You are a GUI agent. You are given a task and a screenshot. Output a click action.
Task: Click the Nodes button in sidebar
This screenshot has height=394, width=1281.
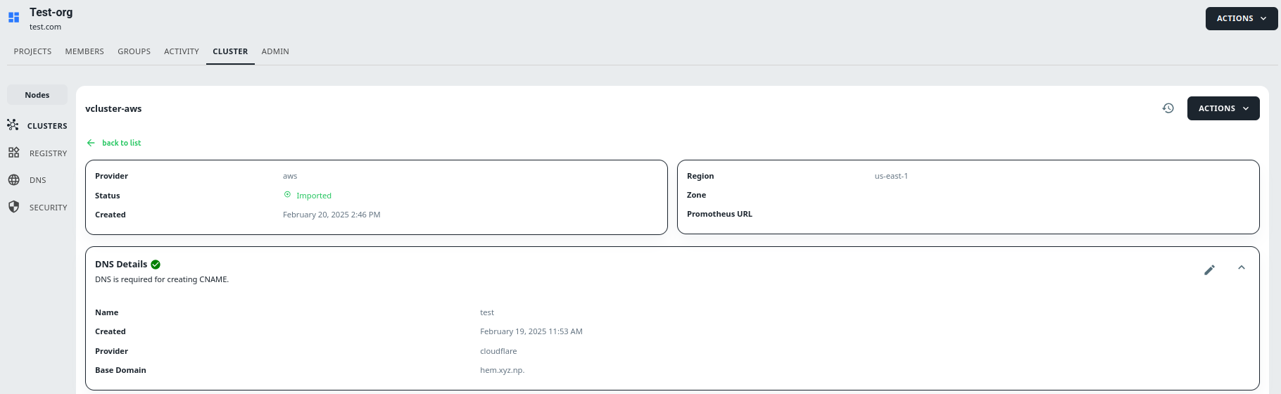(x=37, y=95)
